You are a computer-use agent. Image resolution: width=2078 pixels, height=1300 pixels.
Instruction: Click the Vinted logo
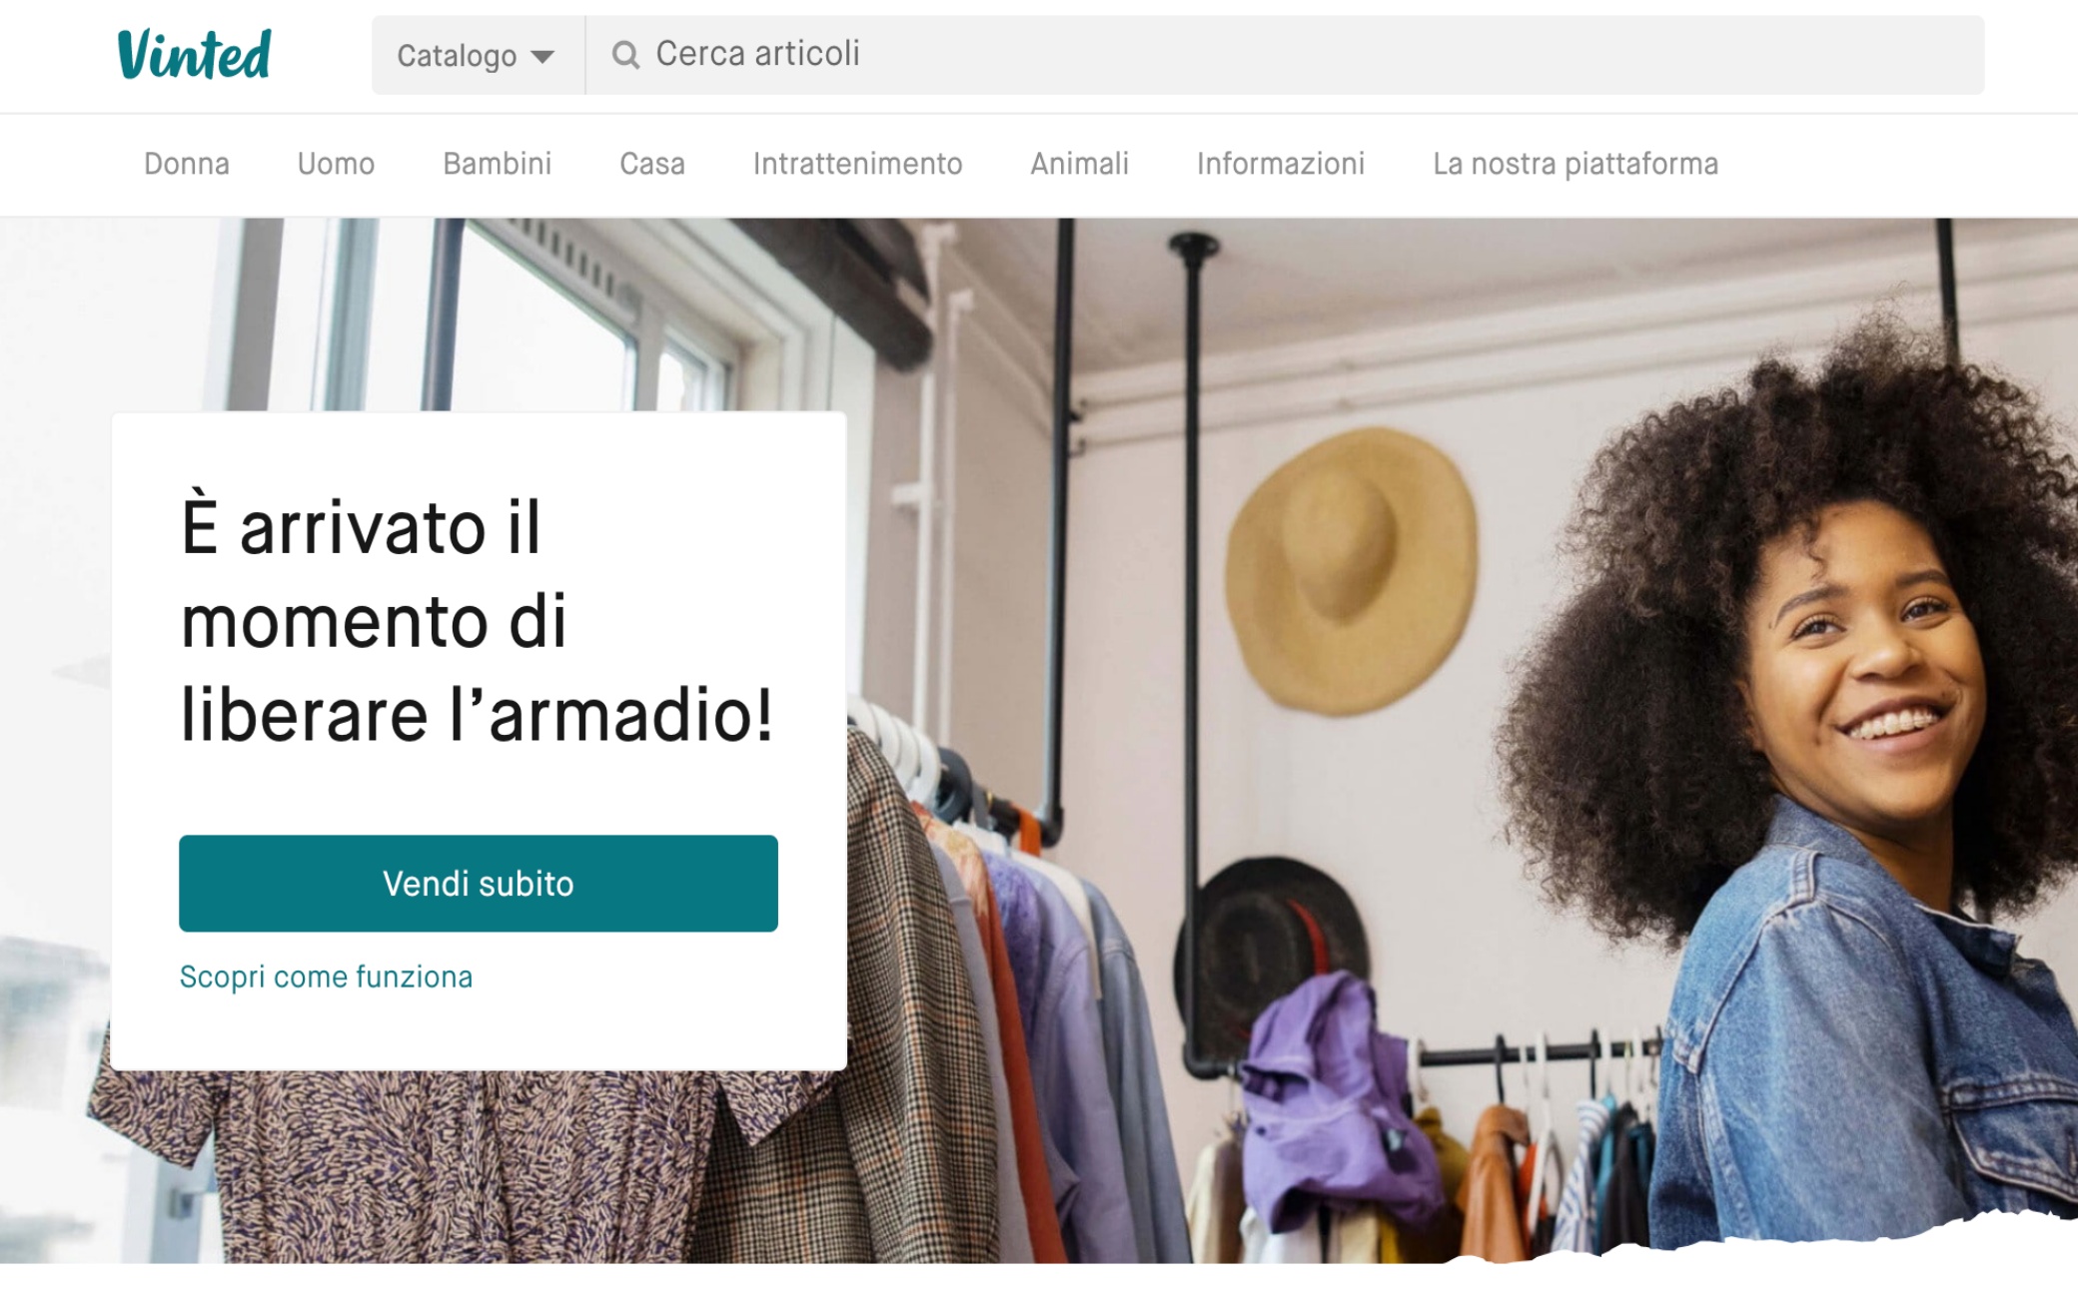pos(194,55)
